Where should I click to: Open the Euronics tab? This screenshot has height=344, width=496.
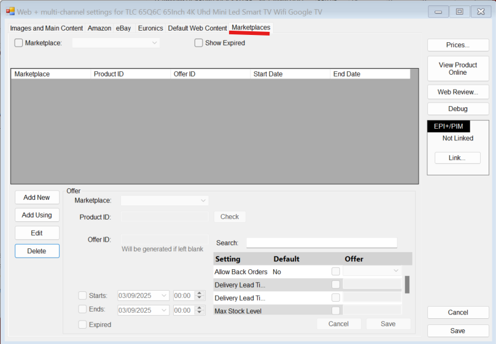[x=150, y=28]
